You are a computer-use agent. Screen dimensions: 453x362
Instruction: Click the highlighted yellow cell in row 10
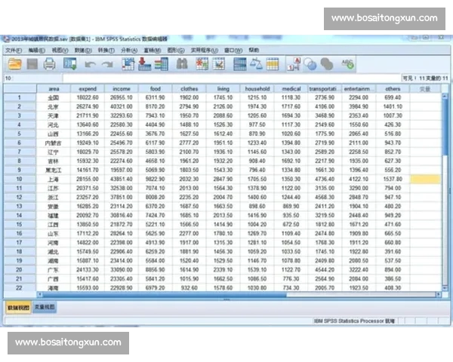point(425,179)
